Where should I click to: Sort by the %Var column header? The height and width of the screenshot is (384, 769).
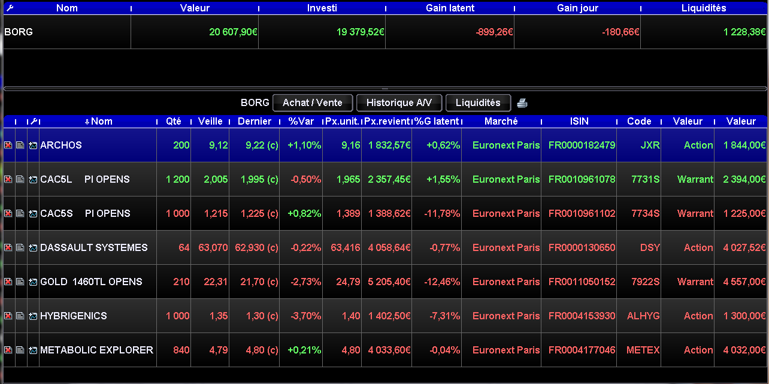[301, 121]
